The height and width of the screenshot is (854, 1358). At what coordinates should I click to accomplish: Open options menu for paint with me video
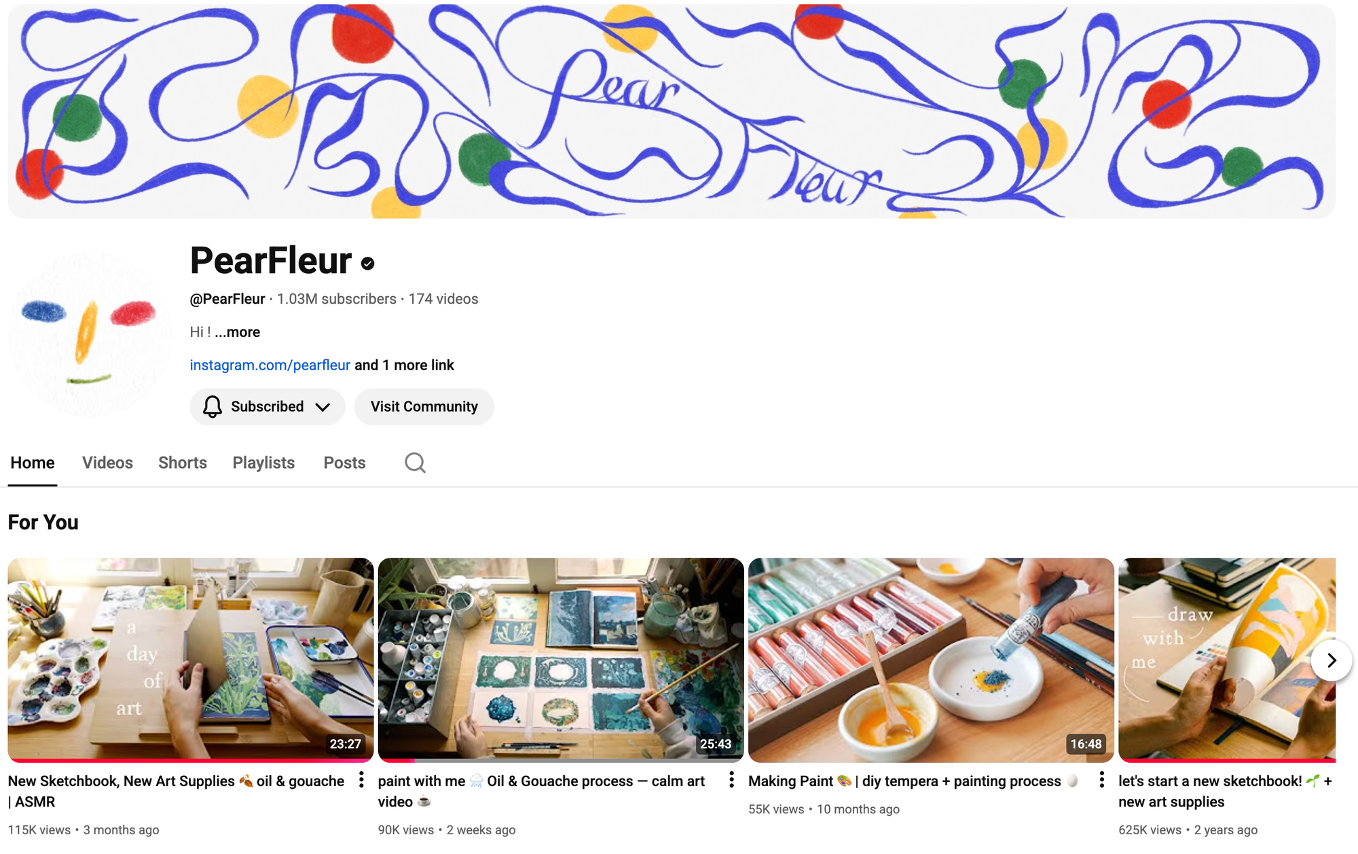click(x=731, y=780)
